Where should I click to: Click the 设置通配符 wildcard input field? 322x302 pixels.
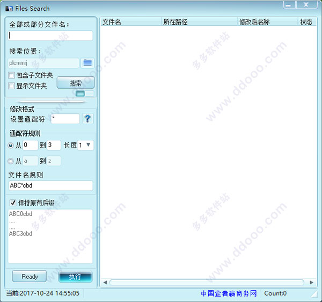[x=65, y=119]
